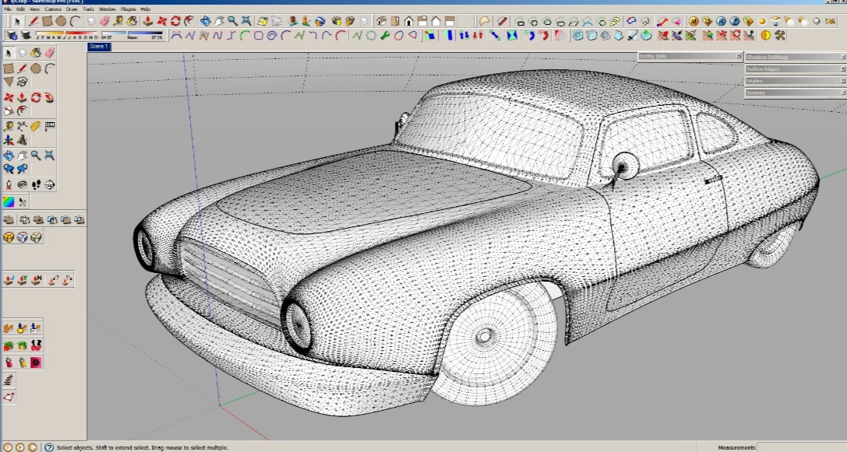The image size is (847, 452).
Task: Select the Polygon tool in the side palette
Action: pos(9,82)
